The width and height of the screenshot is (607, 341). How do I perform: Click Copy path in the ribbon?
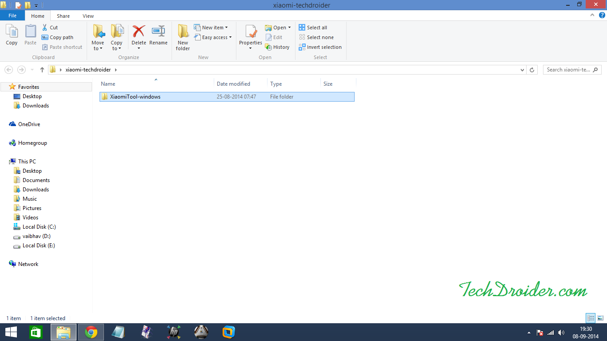pyautogui.click(x=57, y=37)
